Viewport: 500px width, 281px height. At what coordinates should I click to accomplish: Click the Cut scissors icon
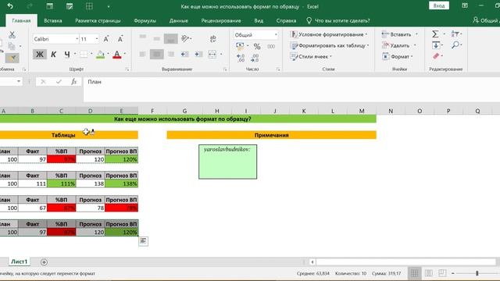click(x=12, y=34)
